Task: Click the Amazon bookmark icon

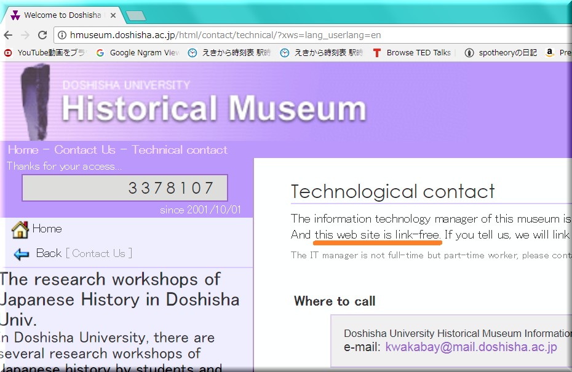Action: (x=550, y=53)
